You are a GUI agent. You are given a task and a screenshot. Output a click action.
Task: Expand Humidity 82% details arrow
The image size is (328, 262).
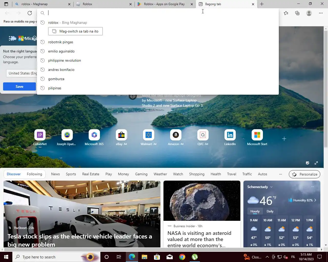[315, 200]
